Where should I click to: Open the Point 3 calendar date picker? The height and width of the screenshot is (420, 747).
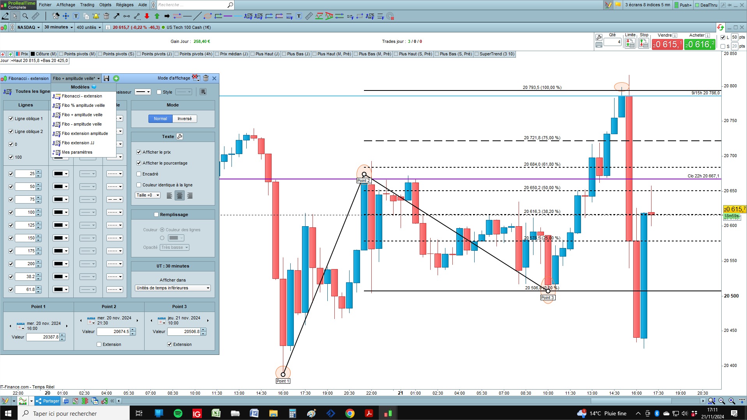(x=162, y=321)
